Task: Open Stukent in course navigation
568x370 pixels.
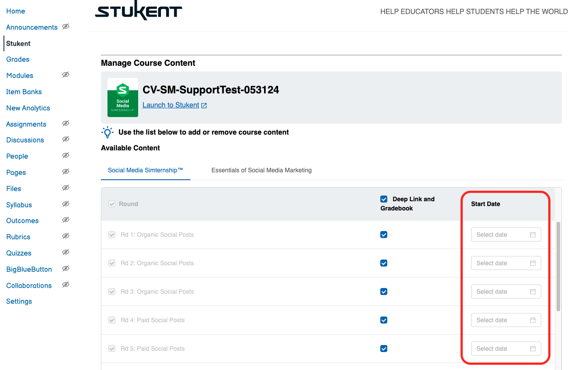Action: [x=18, y=43]
